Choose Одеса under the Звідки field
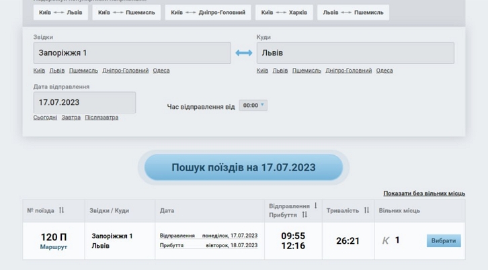 pyautogui.click(x=161, y=71)
